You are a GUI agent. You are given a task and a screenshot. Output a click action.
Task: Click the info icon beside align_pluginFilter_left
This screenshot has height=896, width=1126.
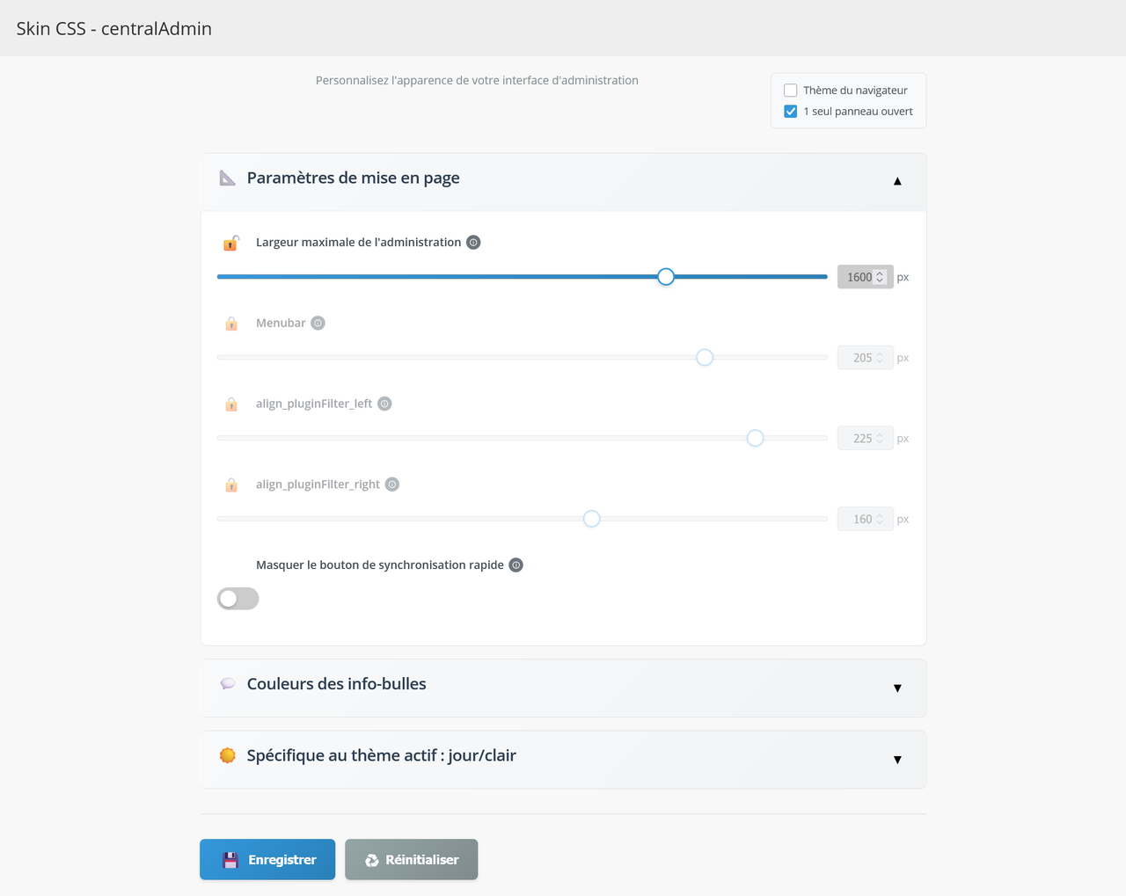(x=384, y=404)
